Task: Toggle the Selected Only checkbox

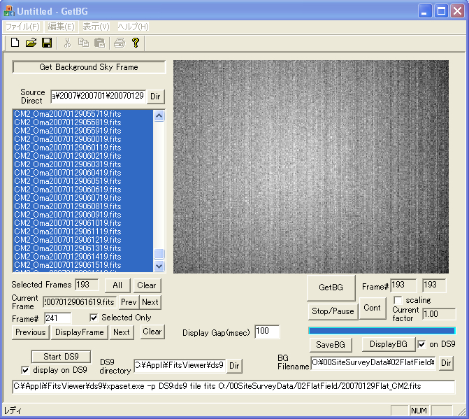Action: tap(94, 318)
